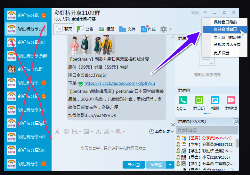Click the 搜索群成员 search field
The height and width of the screenshot is (175, 250).
[x=207, y=130]
